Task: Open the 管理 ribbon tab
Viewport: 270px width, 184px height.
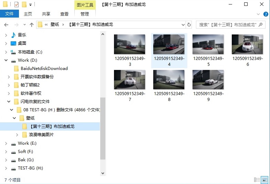Action: click(85, 14)
